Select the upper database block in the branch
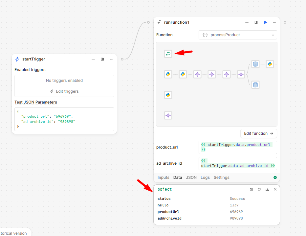 point(255,64)
